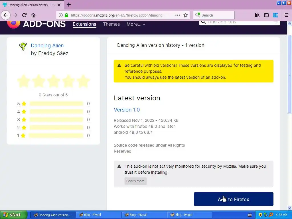
Task: Click the scrollbar up arrow
Action: point(289,23)
